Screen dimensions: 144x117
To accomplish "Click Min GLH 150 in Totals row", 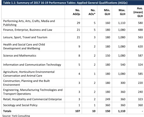I will (108, 111).
